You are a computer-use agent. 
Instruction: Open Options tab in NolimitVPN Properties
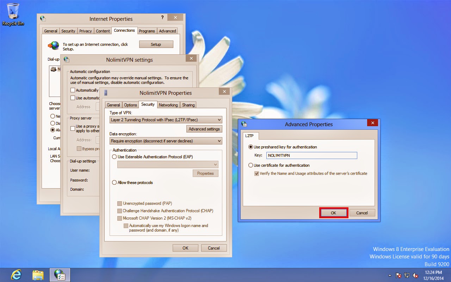coord(130,105)
